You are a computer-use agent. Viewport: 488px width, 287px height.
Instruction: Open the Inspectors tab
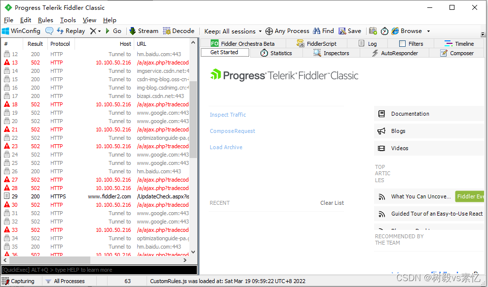click(331, 53)
